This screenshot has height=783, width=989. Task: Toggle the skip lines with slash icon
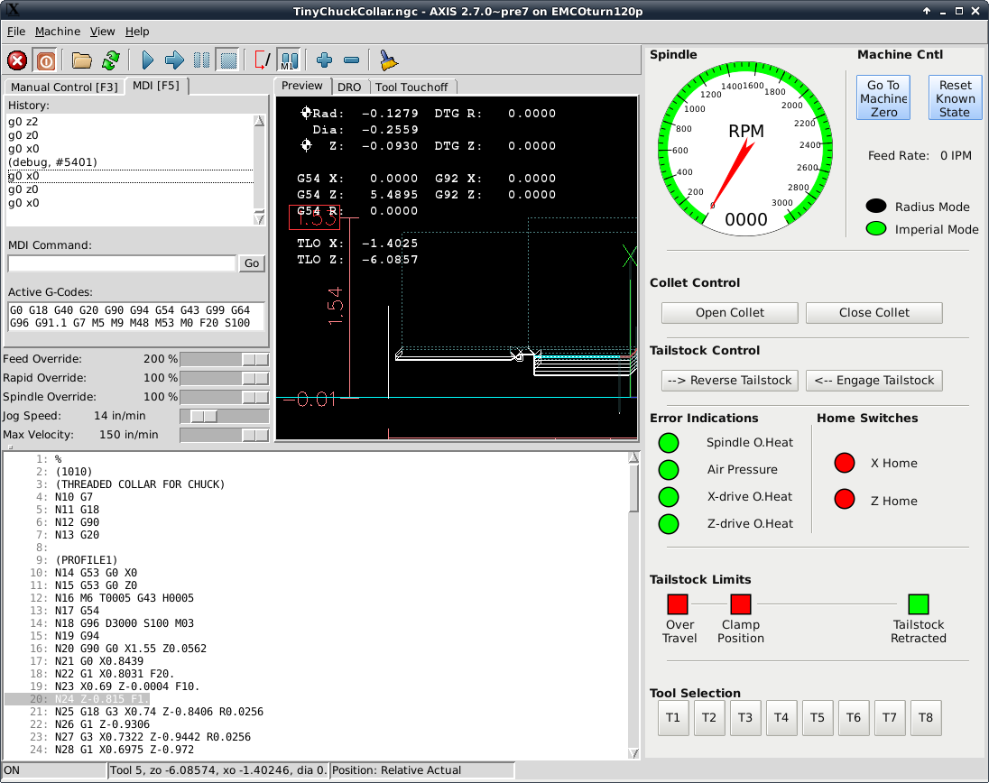pos(263,60)
